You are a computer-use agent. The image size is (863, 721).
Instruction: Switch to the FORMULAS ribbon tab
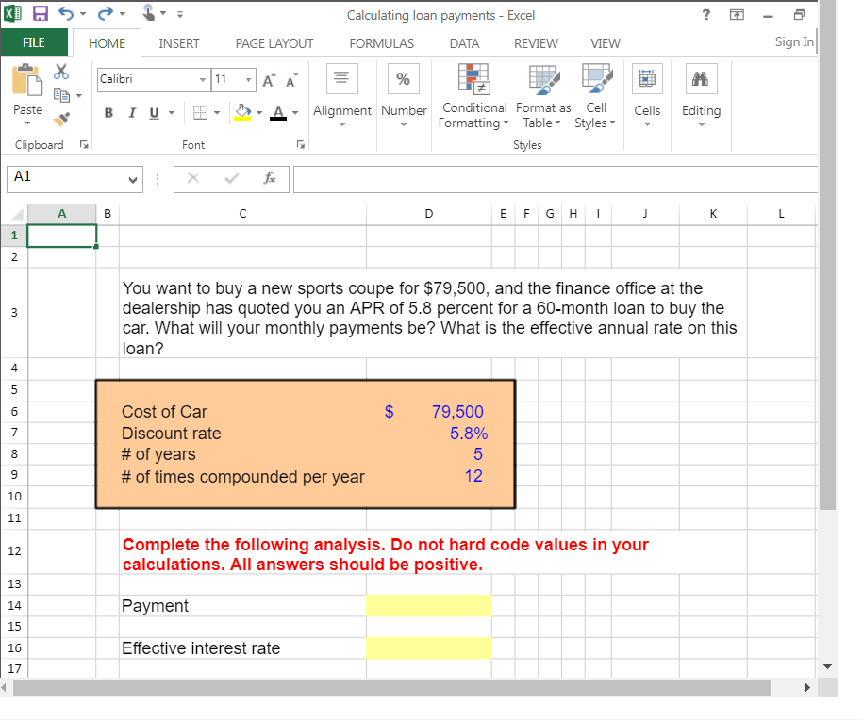tap(381, 42)
